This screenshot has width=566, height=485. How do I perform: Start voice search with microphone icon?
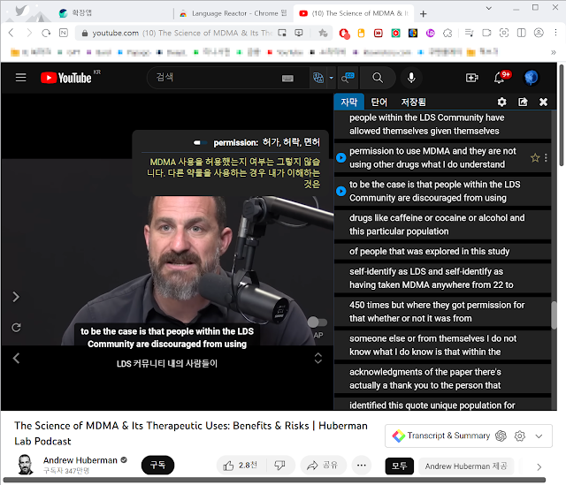[x=411, y=78]
